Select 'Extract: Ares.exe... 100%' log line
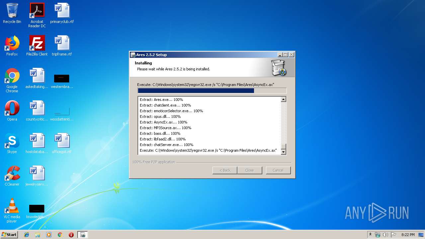 point(161,100)
